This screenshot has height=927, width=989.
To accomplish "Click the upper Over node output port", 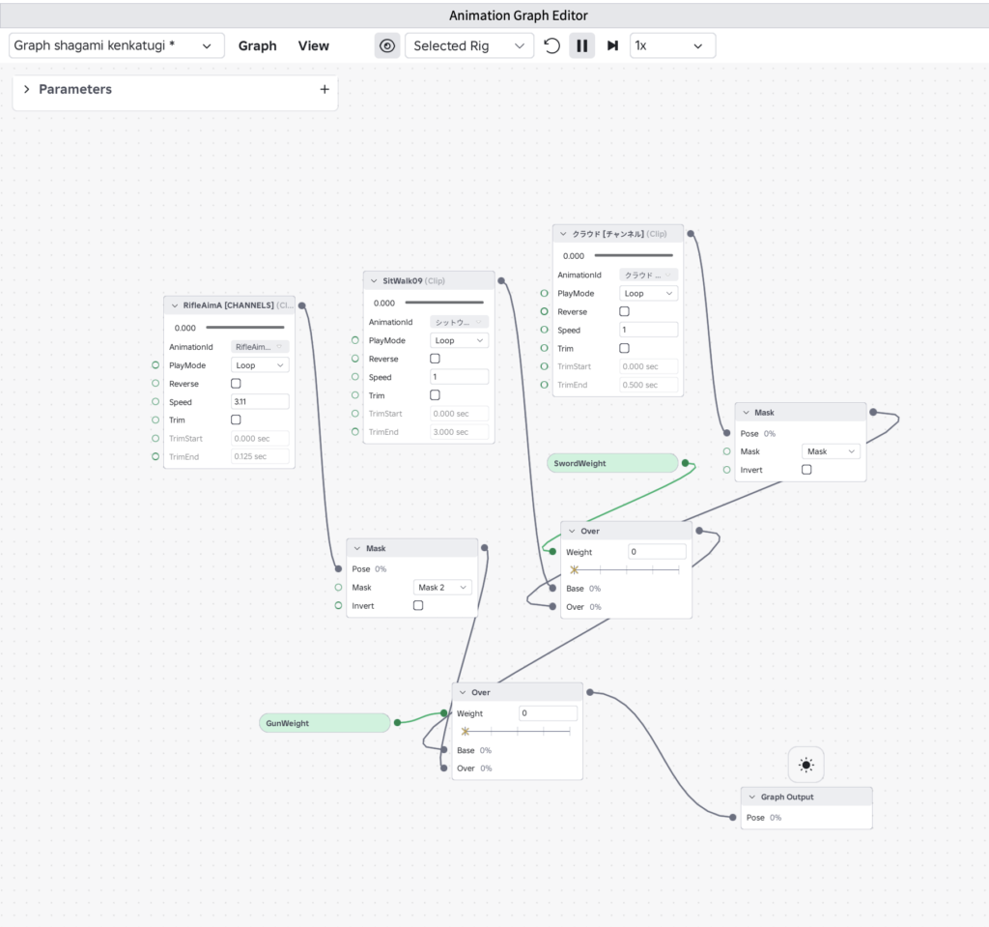I will pos(699,531).
